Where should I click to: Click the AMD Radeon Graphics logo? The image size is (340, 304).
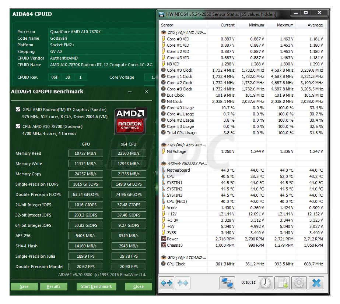point(130,121)
